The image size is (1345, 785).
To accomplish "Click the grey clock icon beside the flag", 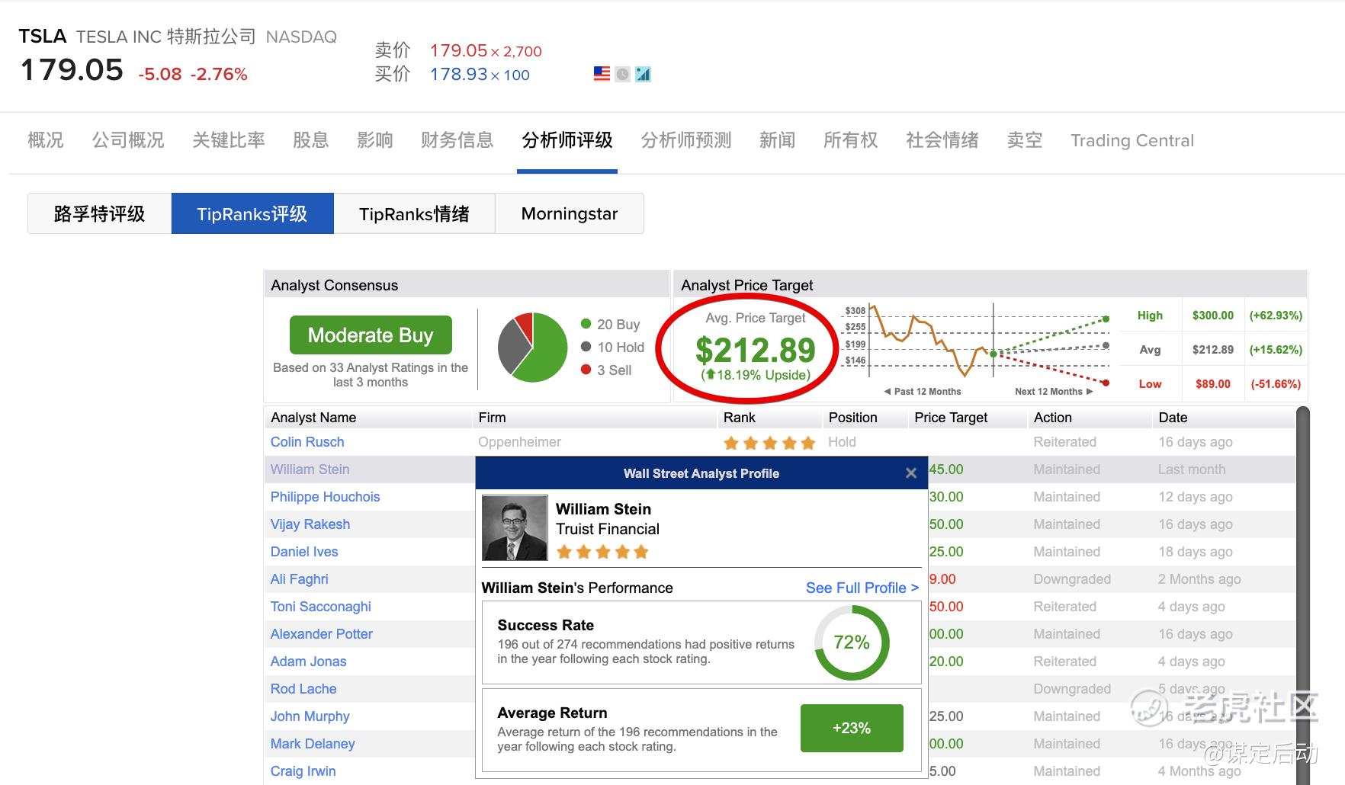I will [623, 74].
